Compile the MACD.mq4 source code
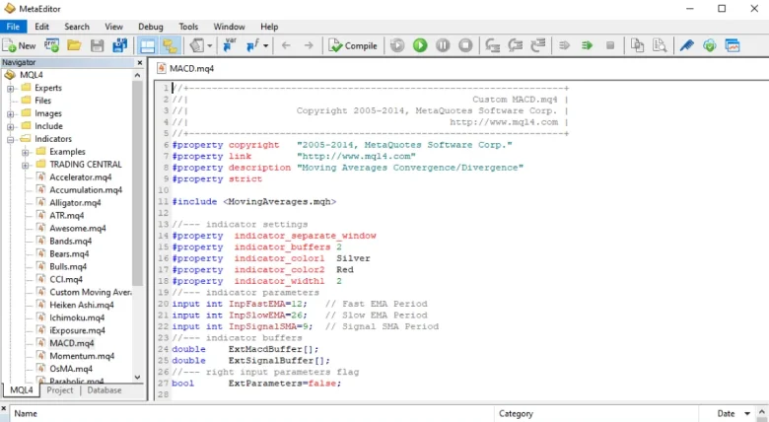 (x=353, y=45)
